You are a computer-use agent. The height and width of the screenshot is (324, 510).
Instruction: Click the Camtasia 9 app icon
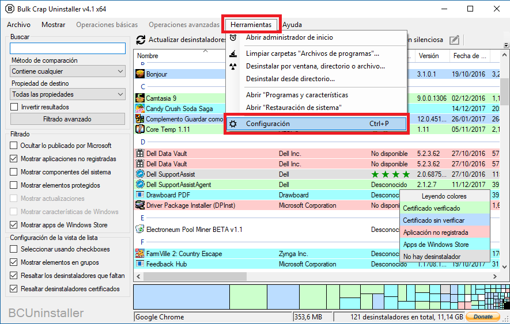pos(140,98)
